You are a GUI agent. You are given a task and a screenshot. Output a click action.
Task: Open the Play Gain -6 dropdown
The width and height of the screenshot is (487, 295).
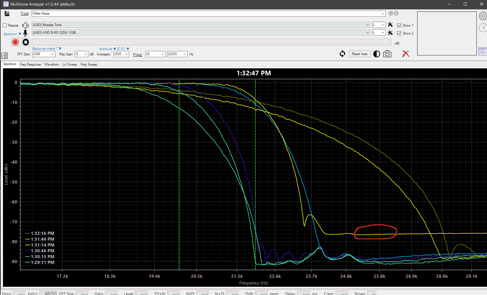(x=85, y=54)
